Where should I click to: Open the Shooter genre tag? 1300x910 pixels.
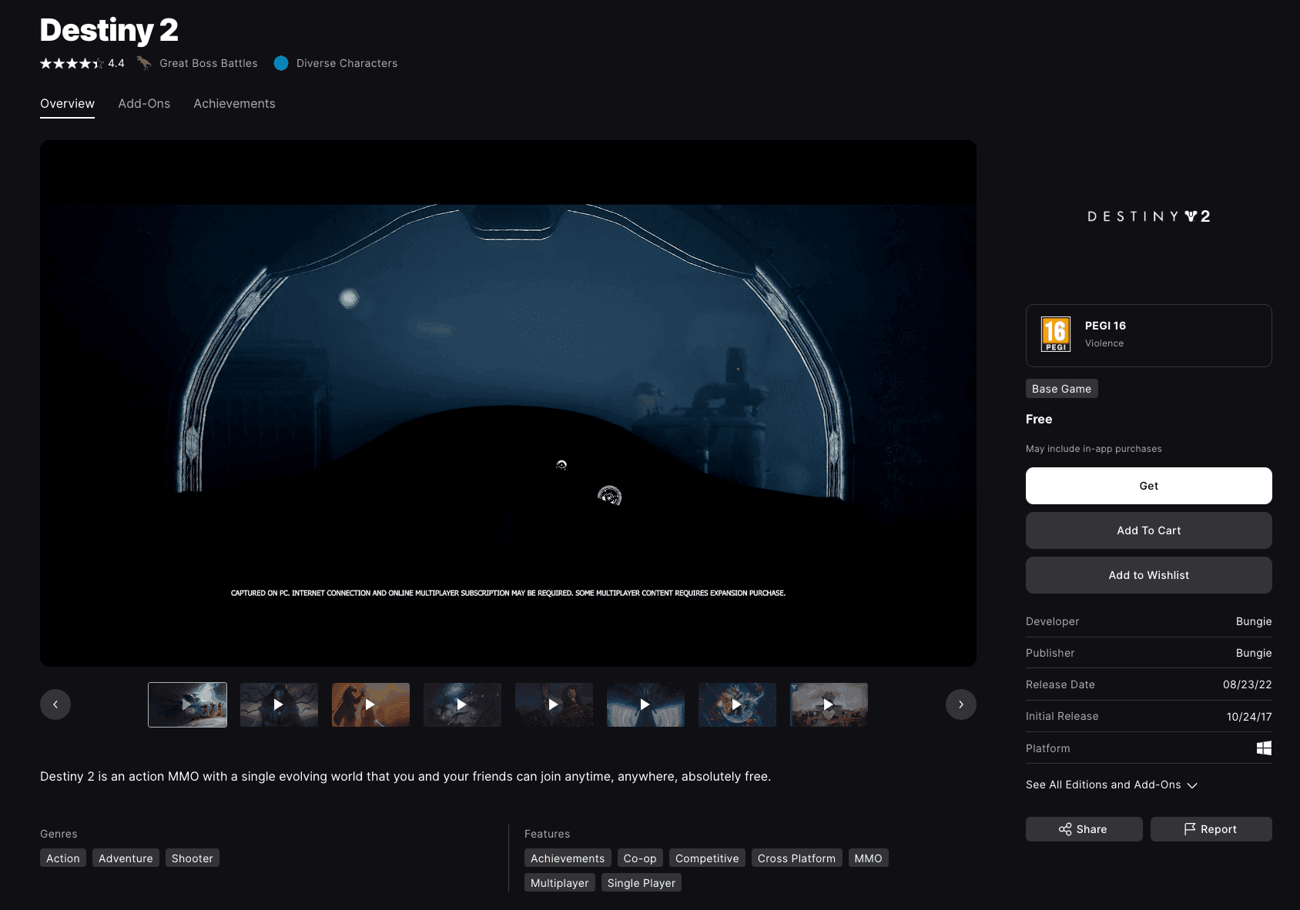(x=192, y=858)
